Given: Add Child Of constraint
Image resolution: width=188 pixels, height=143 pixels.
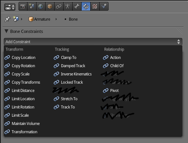Looking at the screenshot, I should tap(113, 66).
